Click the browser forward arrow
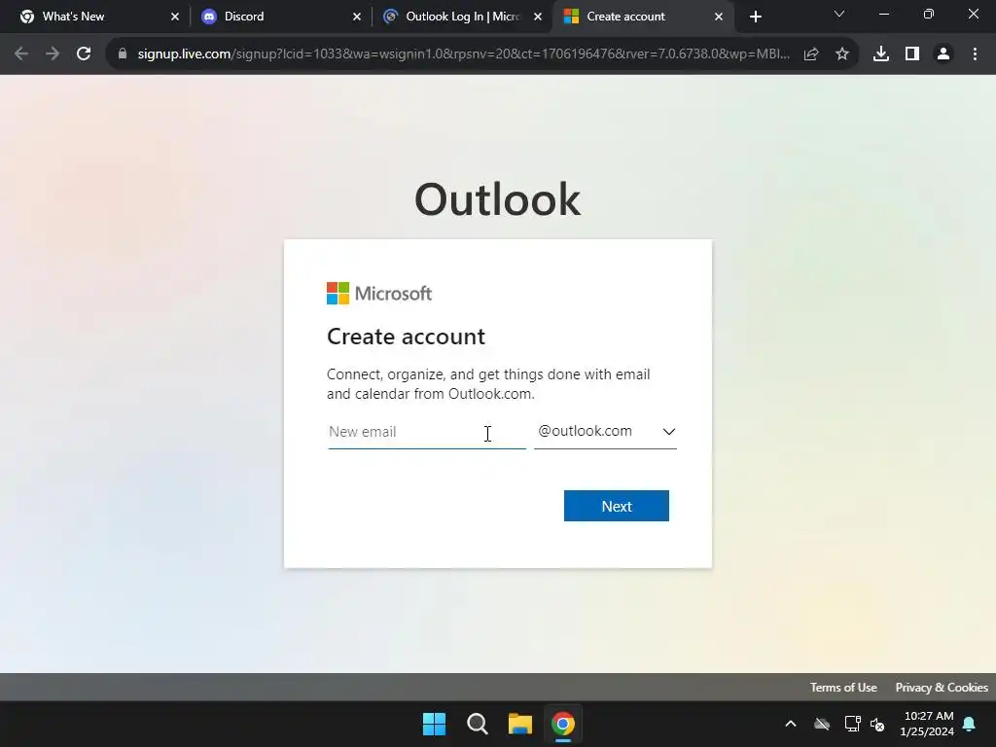The image size is (996, 747). coord(53,54)
